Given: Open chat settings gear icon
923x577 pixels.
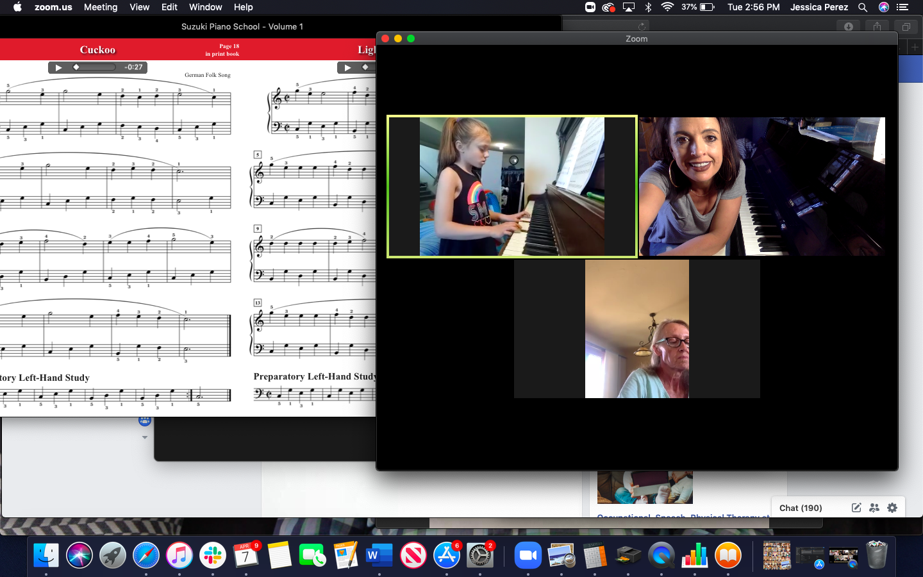Looking at the screenshot, I should [x=892, y=508].
